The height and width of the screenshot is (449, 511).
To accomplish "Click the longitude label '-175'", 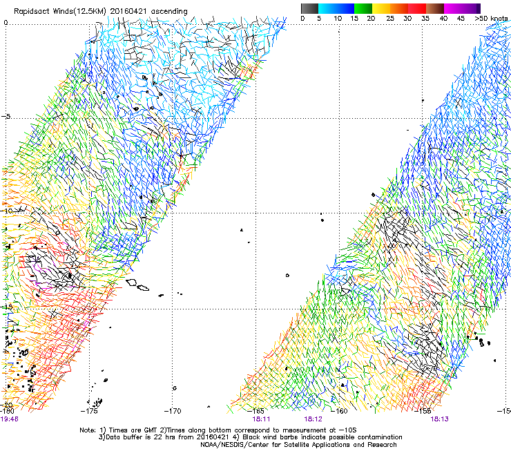I will (x=89, y=411).
